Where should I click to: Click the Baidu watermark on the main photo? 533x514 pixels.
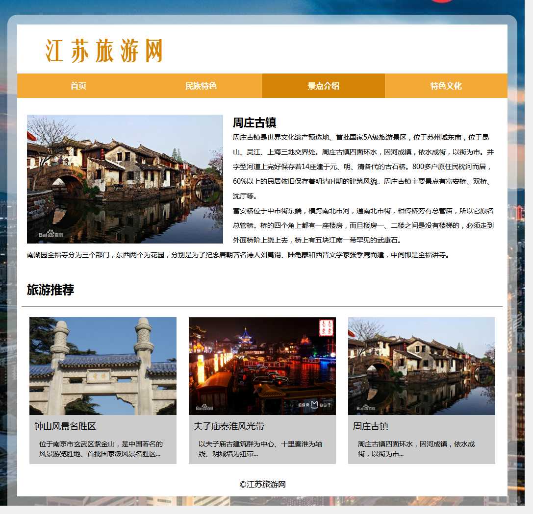(x=51, y=235)
